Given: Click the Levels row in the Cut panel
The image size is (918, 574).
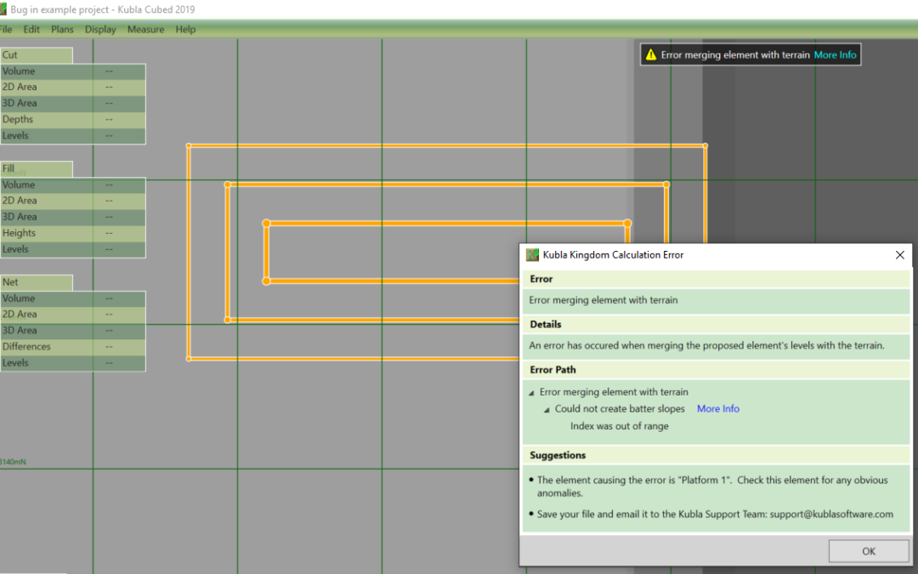Looking at the screenshot, I should click(x=72, y=135).
